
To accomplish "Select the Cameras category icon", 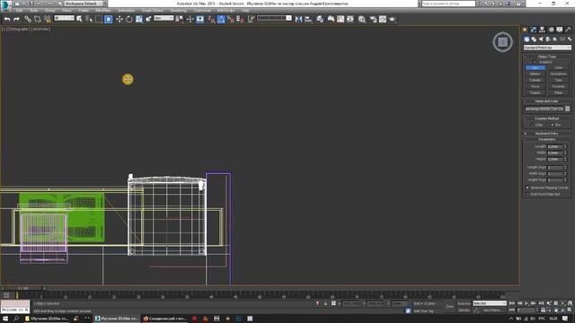I will click(x=548, y=39).
